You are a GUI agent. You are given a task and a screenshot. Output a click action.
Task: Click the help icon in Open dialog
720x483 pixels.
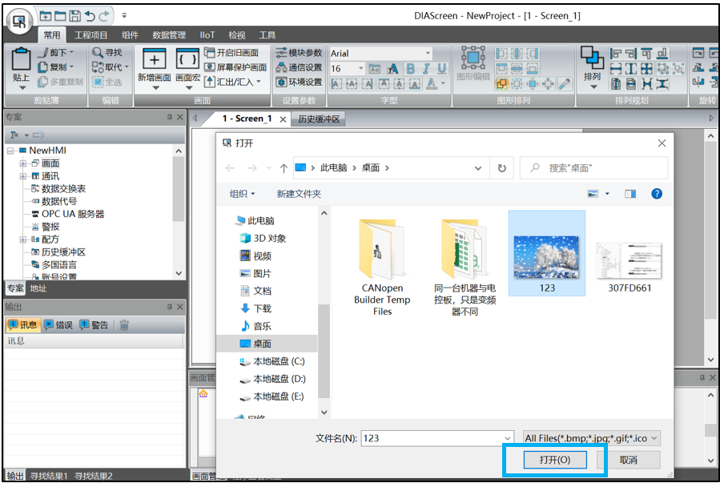656,194
